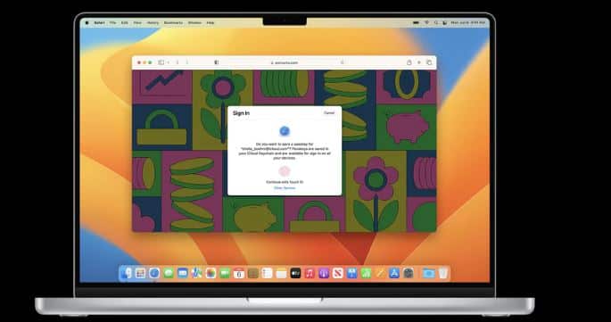Open Control Center in menu bar

point(444,23)
